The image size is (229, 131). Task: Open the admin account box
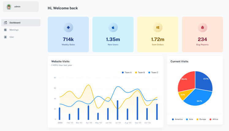[21, 6]
